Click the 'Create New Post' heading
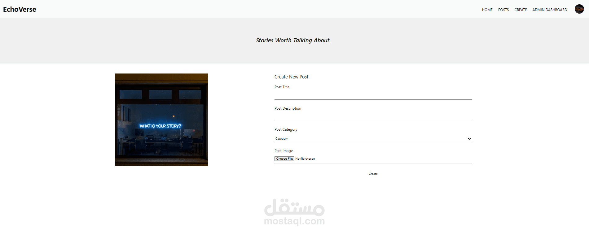This screenshot has height=231, width=589. (291, 77)
